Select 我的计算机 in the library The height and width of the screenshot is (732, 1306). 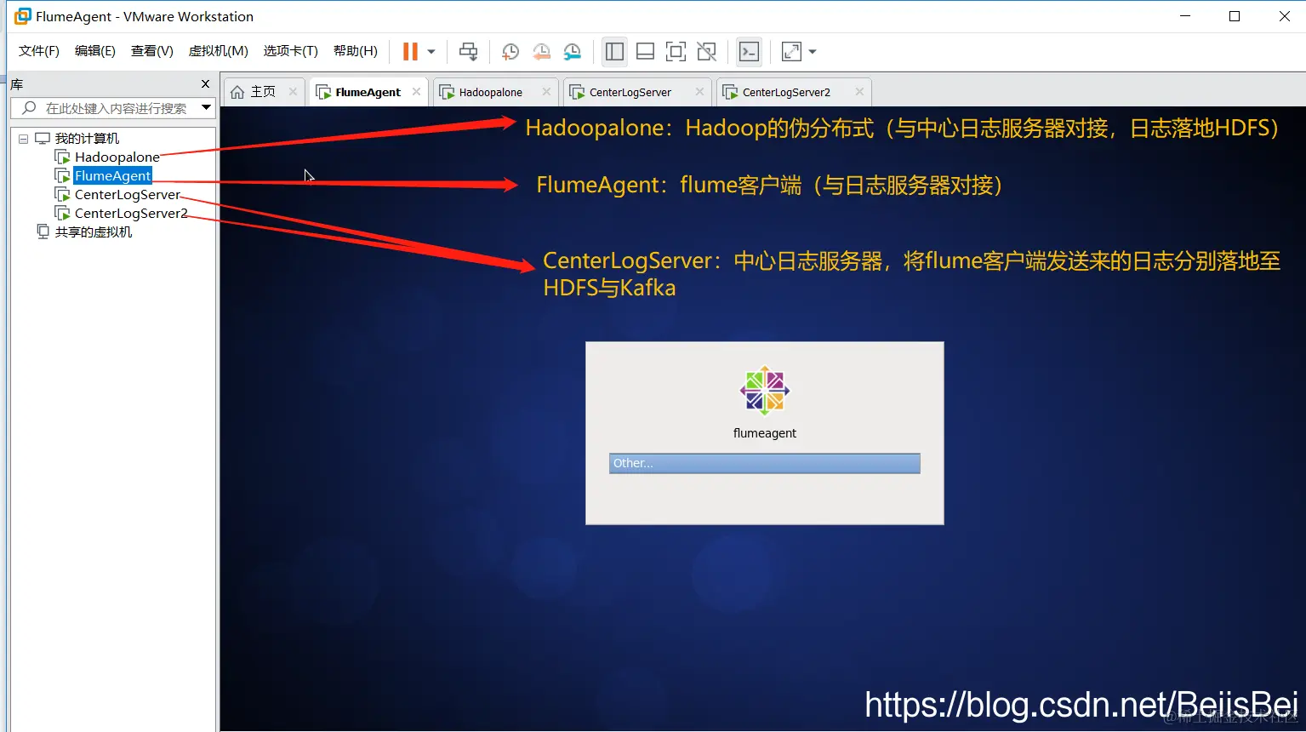pyautogui.click(x=87, y=139)
